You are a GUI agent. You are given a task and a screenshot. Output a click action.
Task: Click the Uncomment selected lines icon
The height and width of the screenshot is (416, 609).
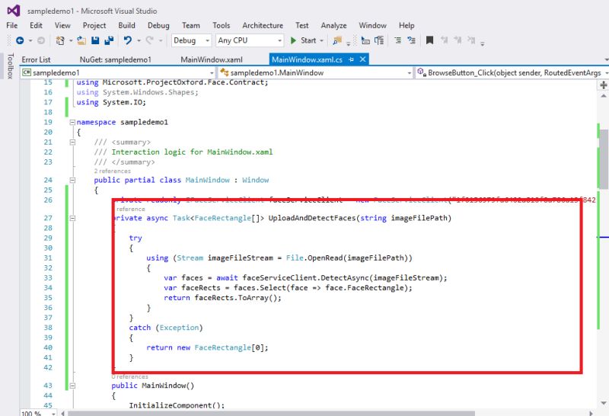tap(411, 40)
